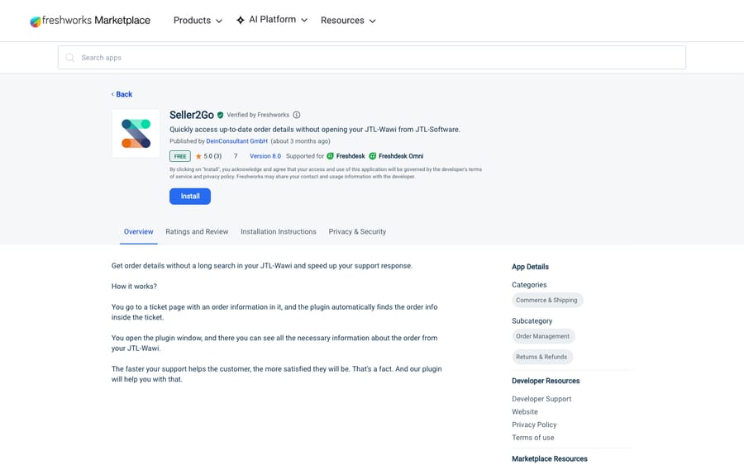Viewport: 744px width, 465px height.
Task: Click the search magnifier icon
Action: 69,57
